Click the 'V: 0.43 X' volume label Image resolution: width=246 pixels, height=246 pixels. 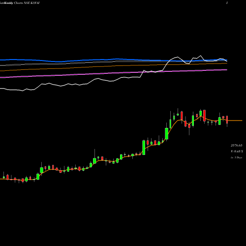click(x=237, y=152)
